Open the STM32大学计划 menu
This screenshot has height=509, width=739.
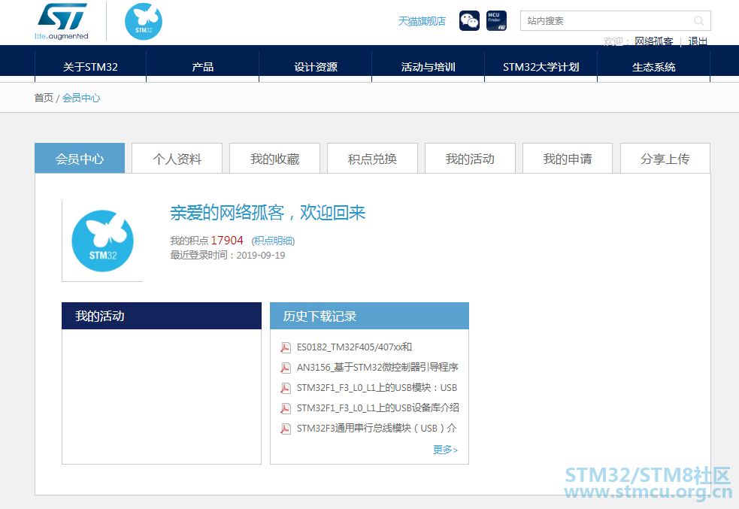(x=541, y=67)
